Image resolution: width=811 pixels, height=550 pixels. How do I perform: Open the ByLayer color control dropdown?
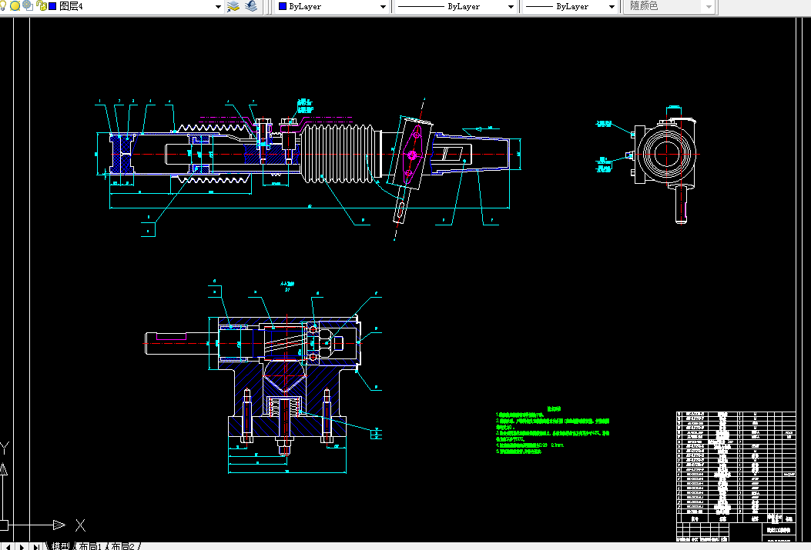pos(383,6)
